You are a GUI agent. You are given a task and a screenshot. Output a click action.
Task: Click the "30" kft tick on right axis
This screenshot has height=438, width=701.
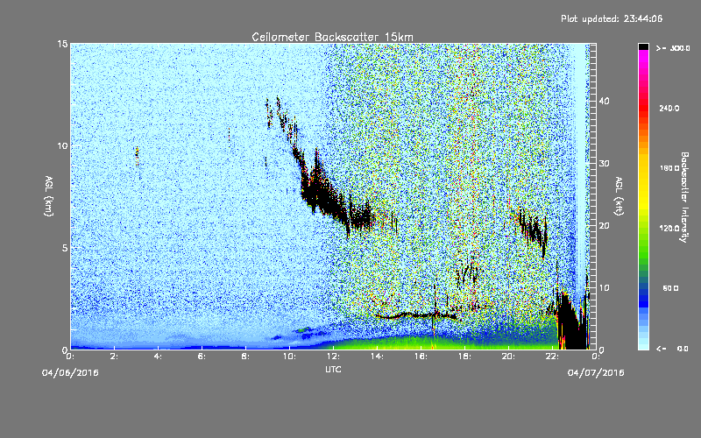click(x=604, y=163)
